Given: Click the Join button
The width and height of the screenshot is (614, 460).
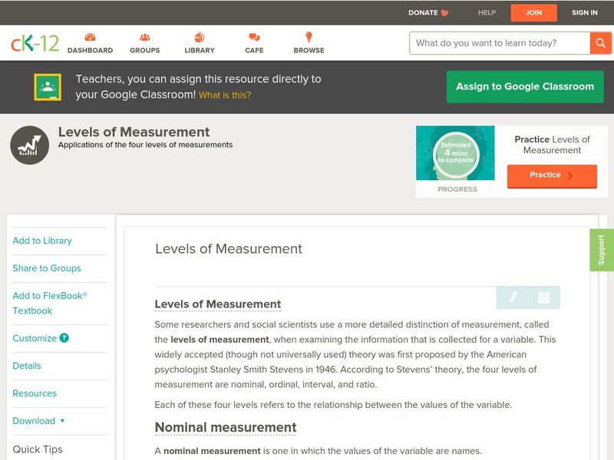Looking at the screenshot, I should (533, 13).
